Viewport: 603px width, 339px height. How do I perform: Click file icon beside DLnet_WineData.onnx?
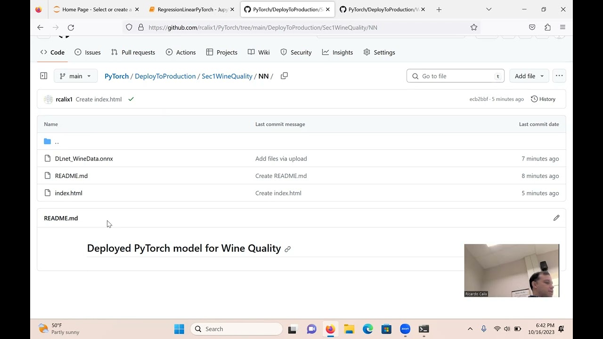[x=47, y=159]
